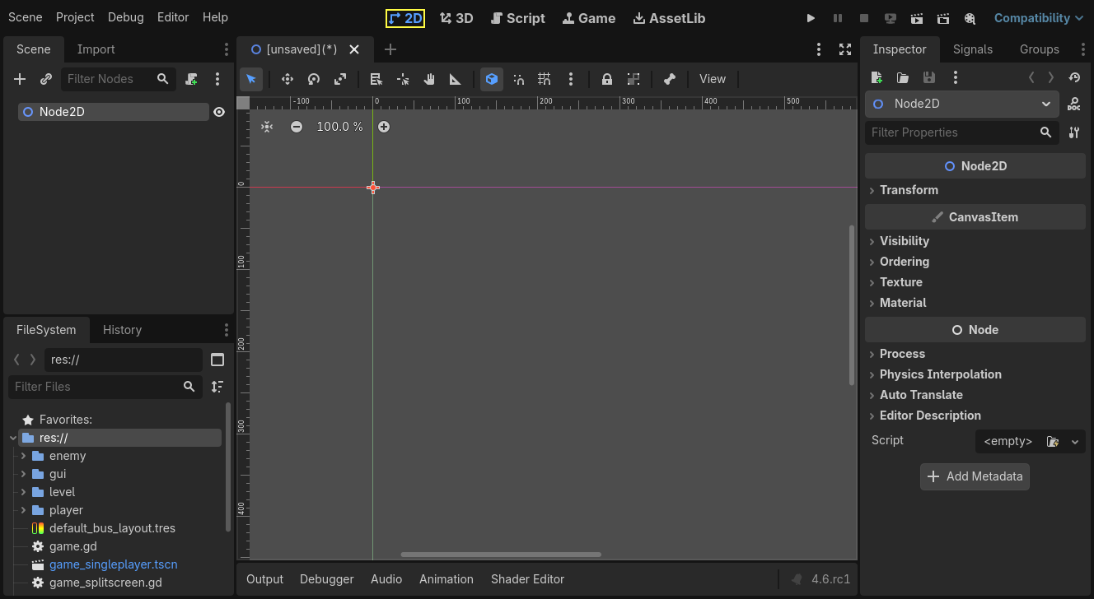
Task: Toggle visibility of the Node2D scene node
Action: [218, 111]
